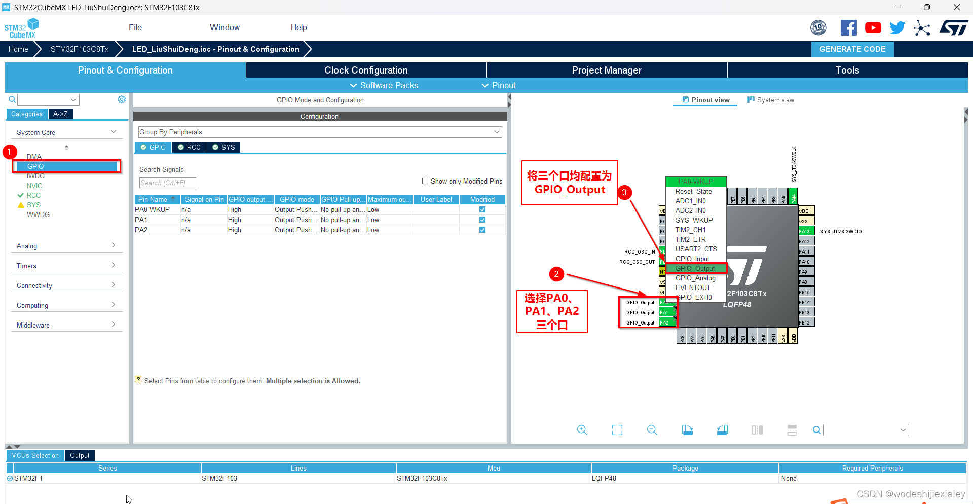Open the Output tab at bottom
Image resolution: width=973 pixels, height=504 pixels.
[x=80, y=456]
